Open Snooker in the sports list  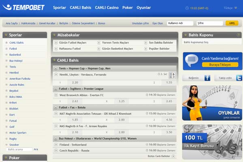(14, 145)
